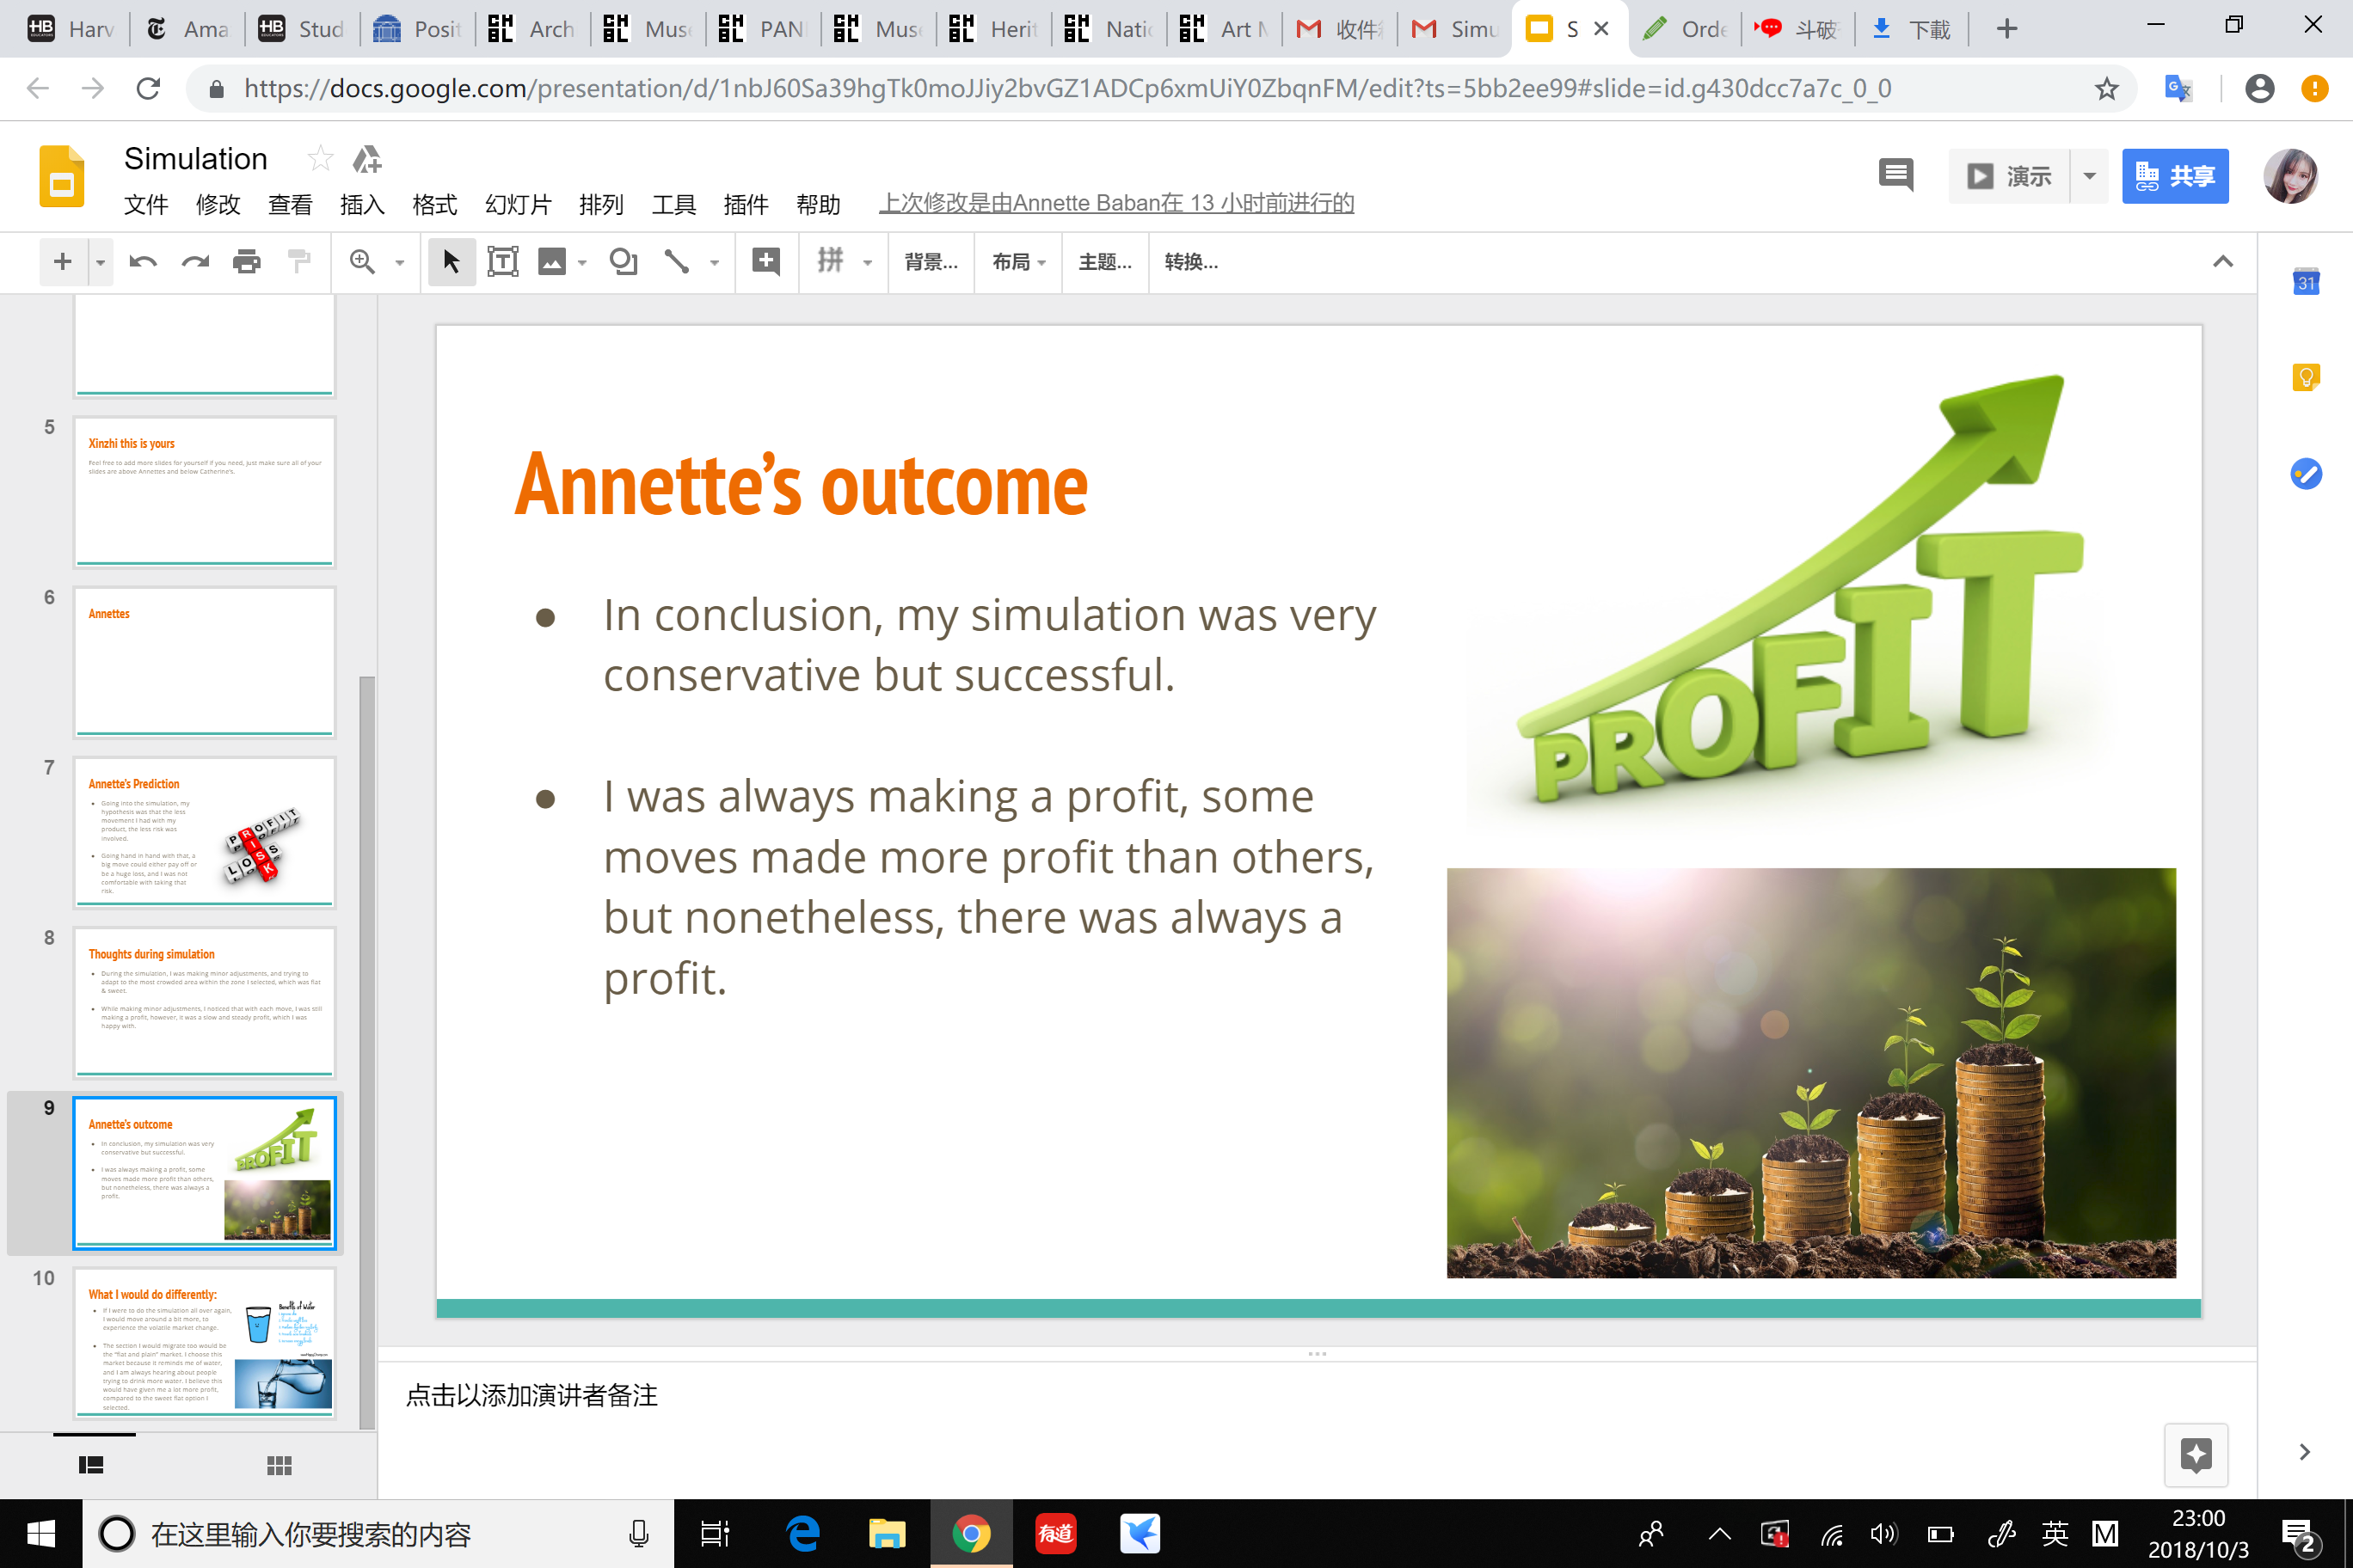The height and width of the screenshot is (1568, 2353).
Task: Select slide 6 thumbnail Annettes
Action: (x=204, y=662)
